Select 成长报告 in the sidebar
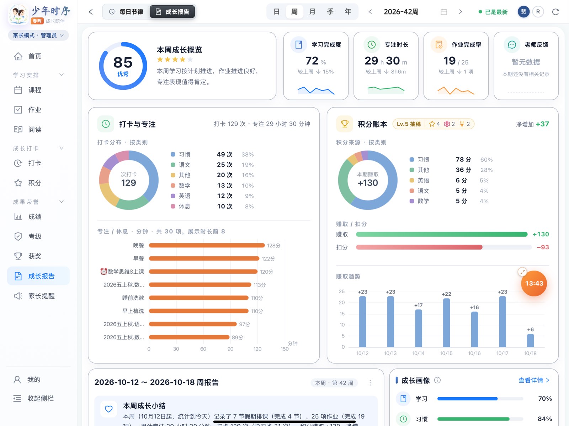Screen dimensions: 569x426 tap(38, 276)
